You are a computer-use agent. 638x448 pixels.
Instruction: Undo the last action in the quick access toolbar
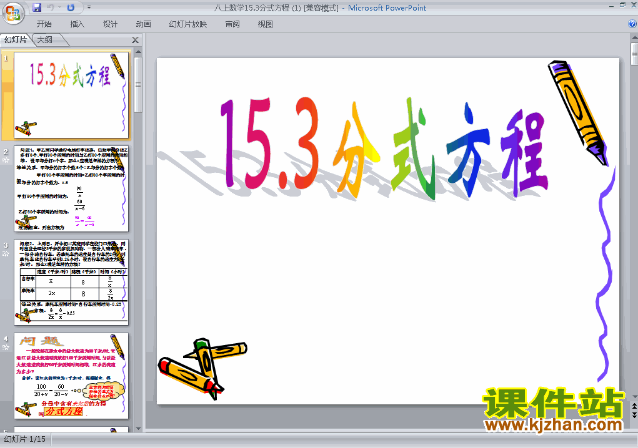[51, 7]
